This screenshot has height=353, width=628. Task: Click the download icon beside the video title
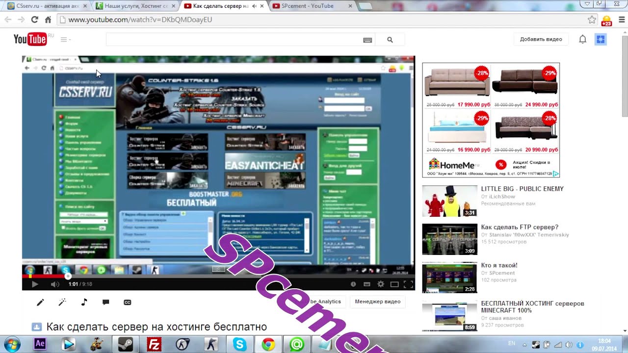tap(37, 327)
